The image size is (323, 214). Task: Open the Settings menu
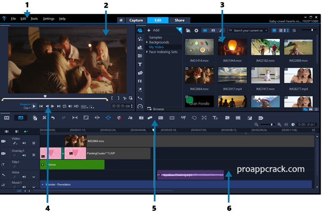point(48,19)
